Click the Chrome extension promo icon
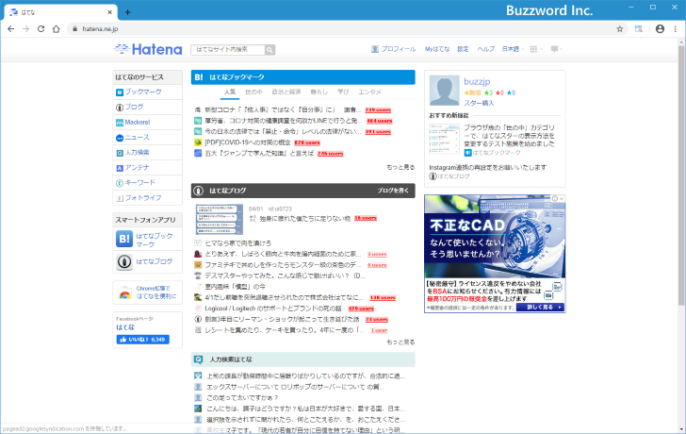This screenshot has height=434, width=686. pyautogui.click(x=124, y=293)
